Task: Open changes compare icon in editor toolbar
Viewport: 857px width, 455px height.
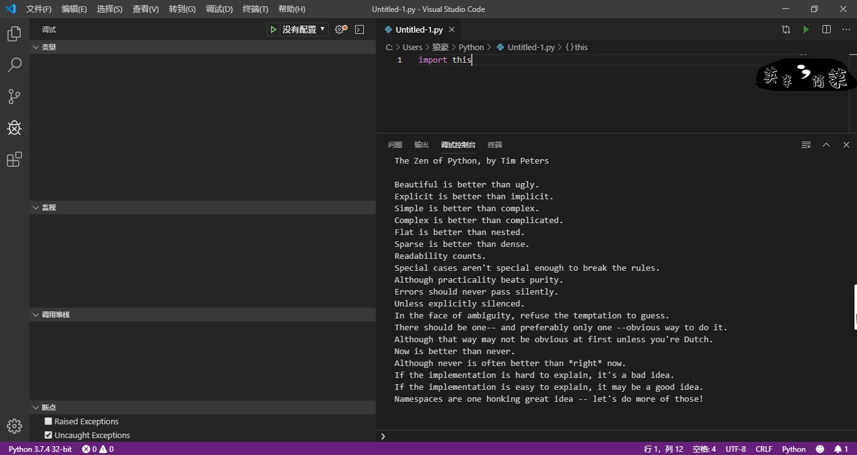Action: (786, 29)
